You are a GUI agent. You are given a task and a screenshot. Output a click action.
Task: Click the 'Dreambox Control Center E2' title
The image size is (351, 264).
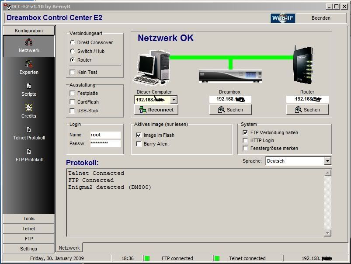[54, 17]
